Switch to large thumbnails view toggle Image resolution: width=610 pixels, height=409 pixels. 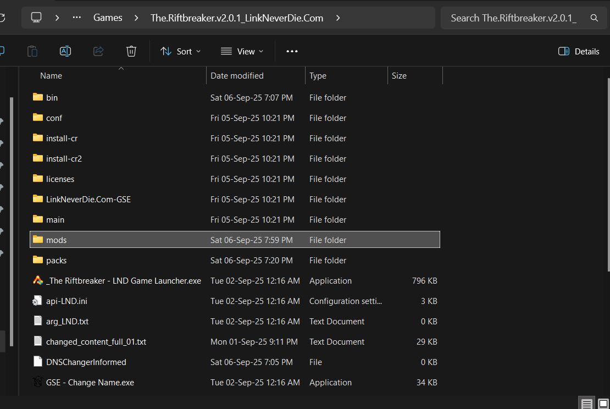[x=603, y=404]
